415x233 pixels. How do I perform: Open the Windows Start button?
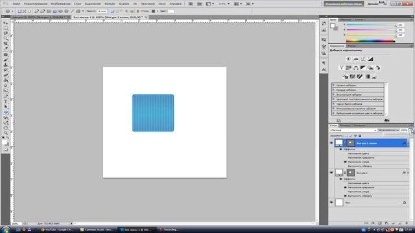(5, 229)
